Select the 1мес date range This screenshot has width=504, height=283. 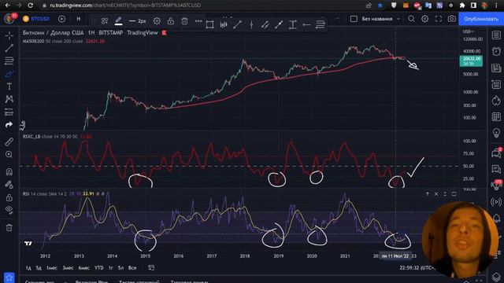[x=52, y=267]
